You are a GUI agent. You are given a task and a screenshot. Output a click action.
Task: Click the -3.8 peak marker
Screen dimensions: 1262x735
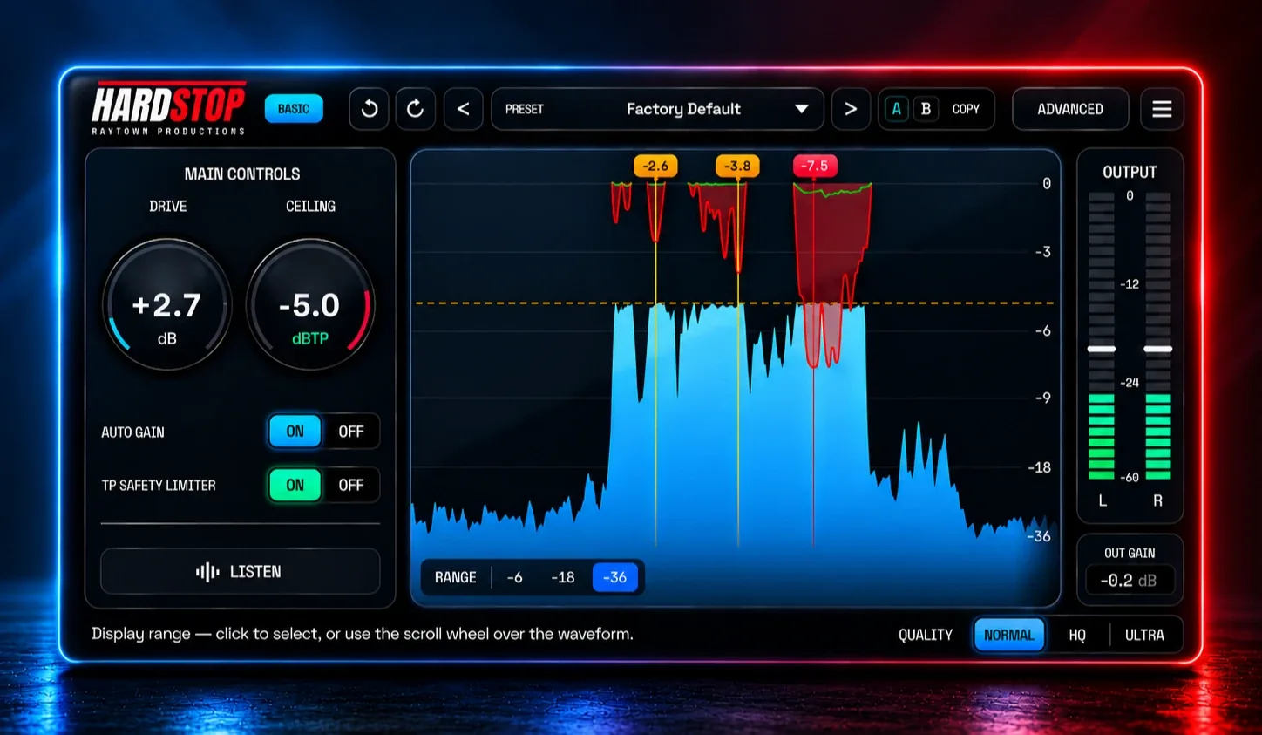(x=737, y=166)
